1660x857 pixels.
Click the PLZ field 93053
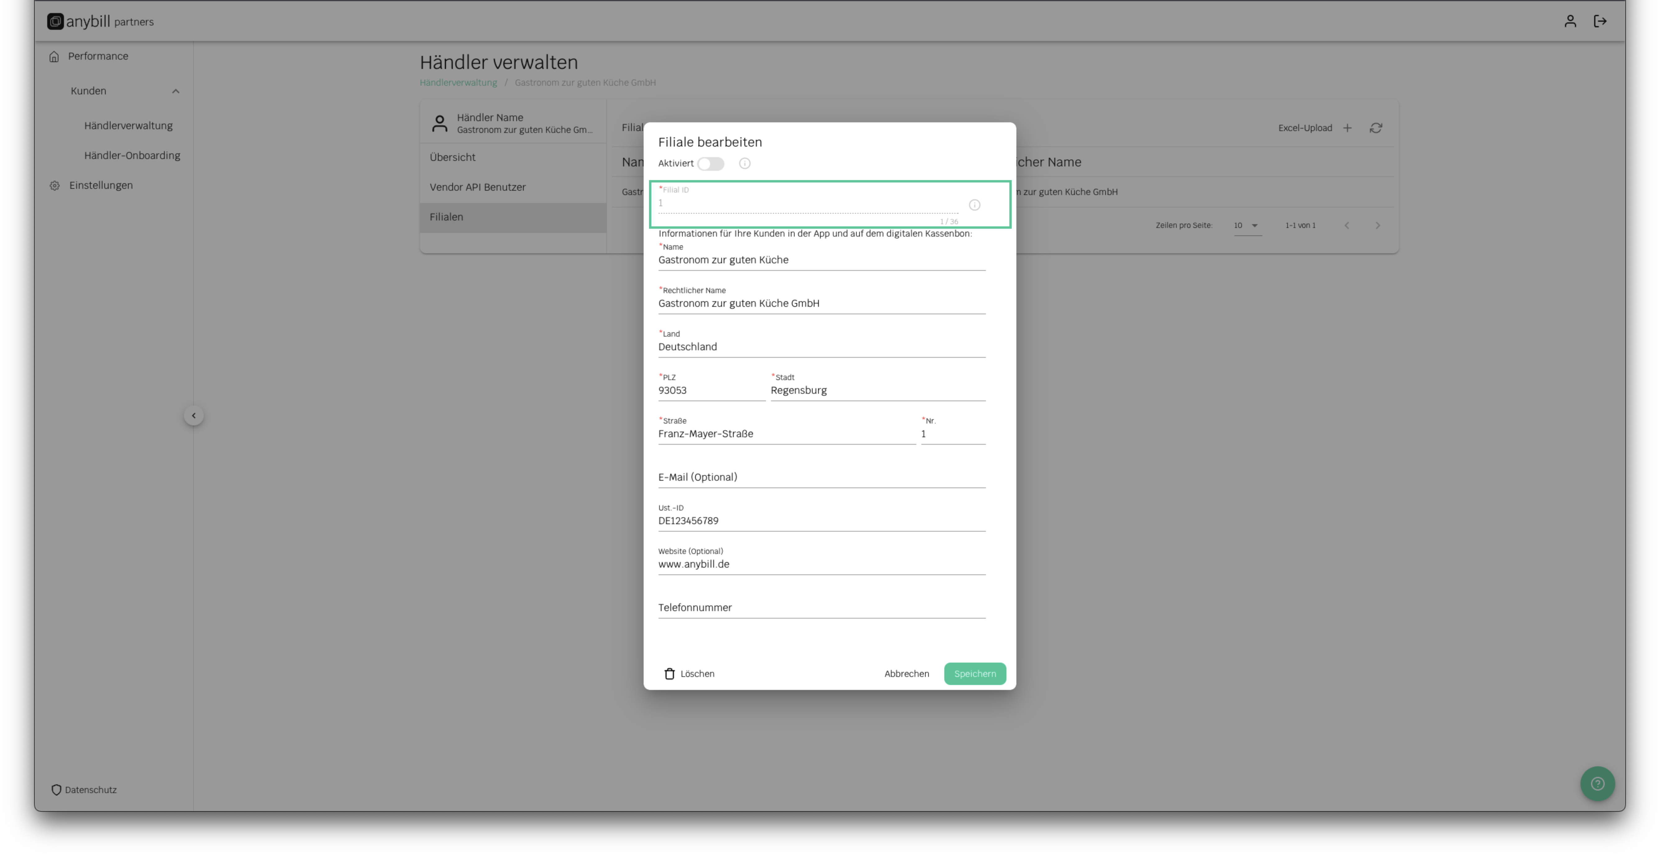pos(711,391)
